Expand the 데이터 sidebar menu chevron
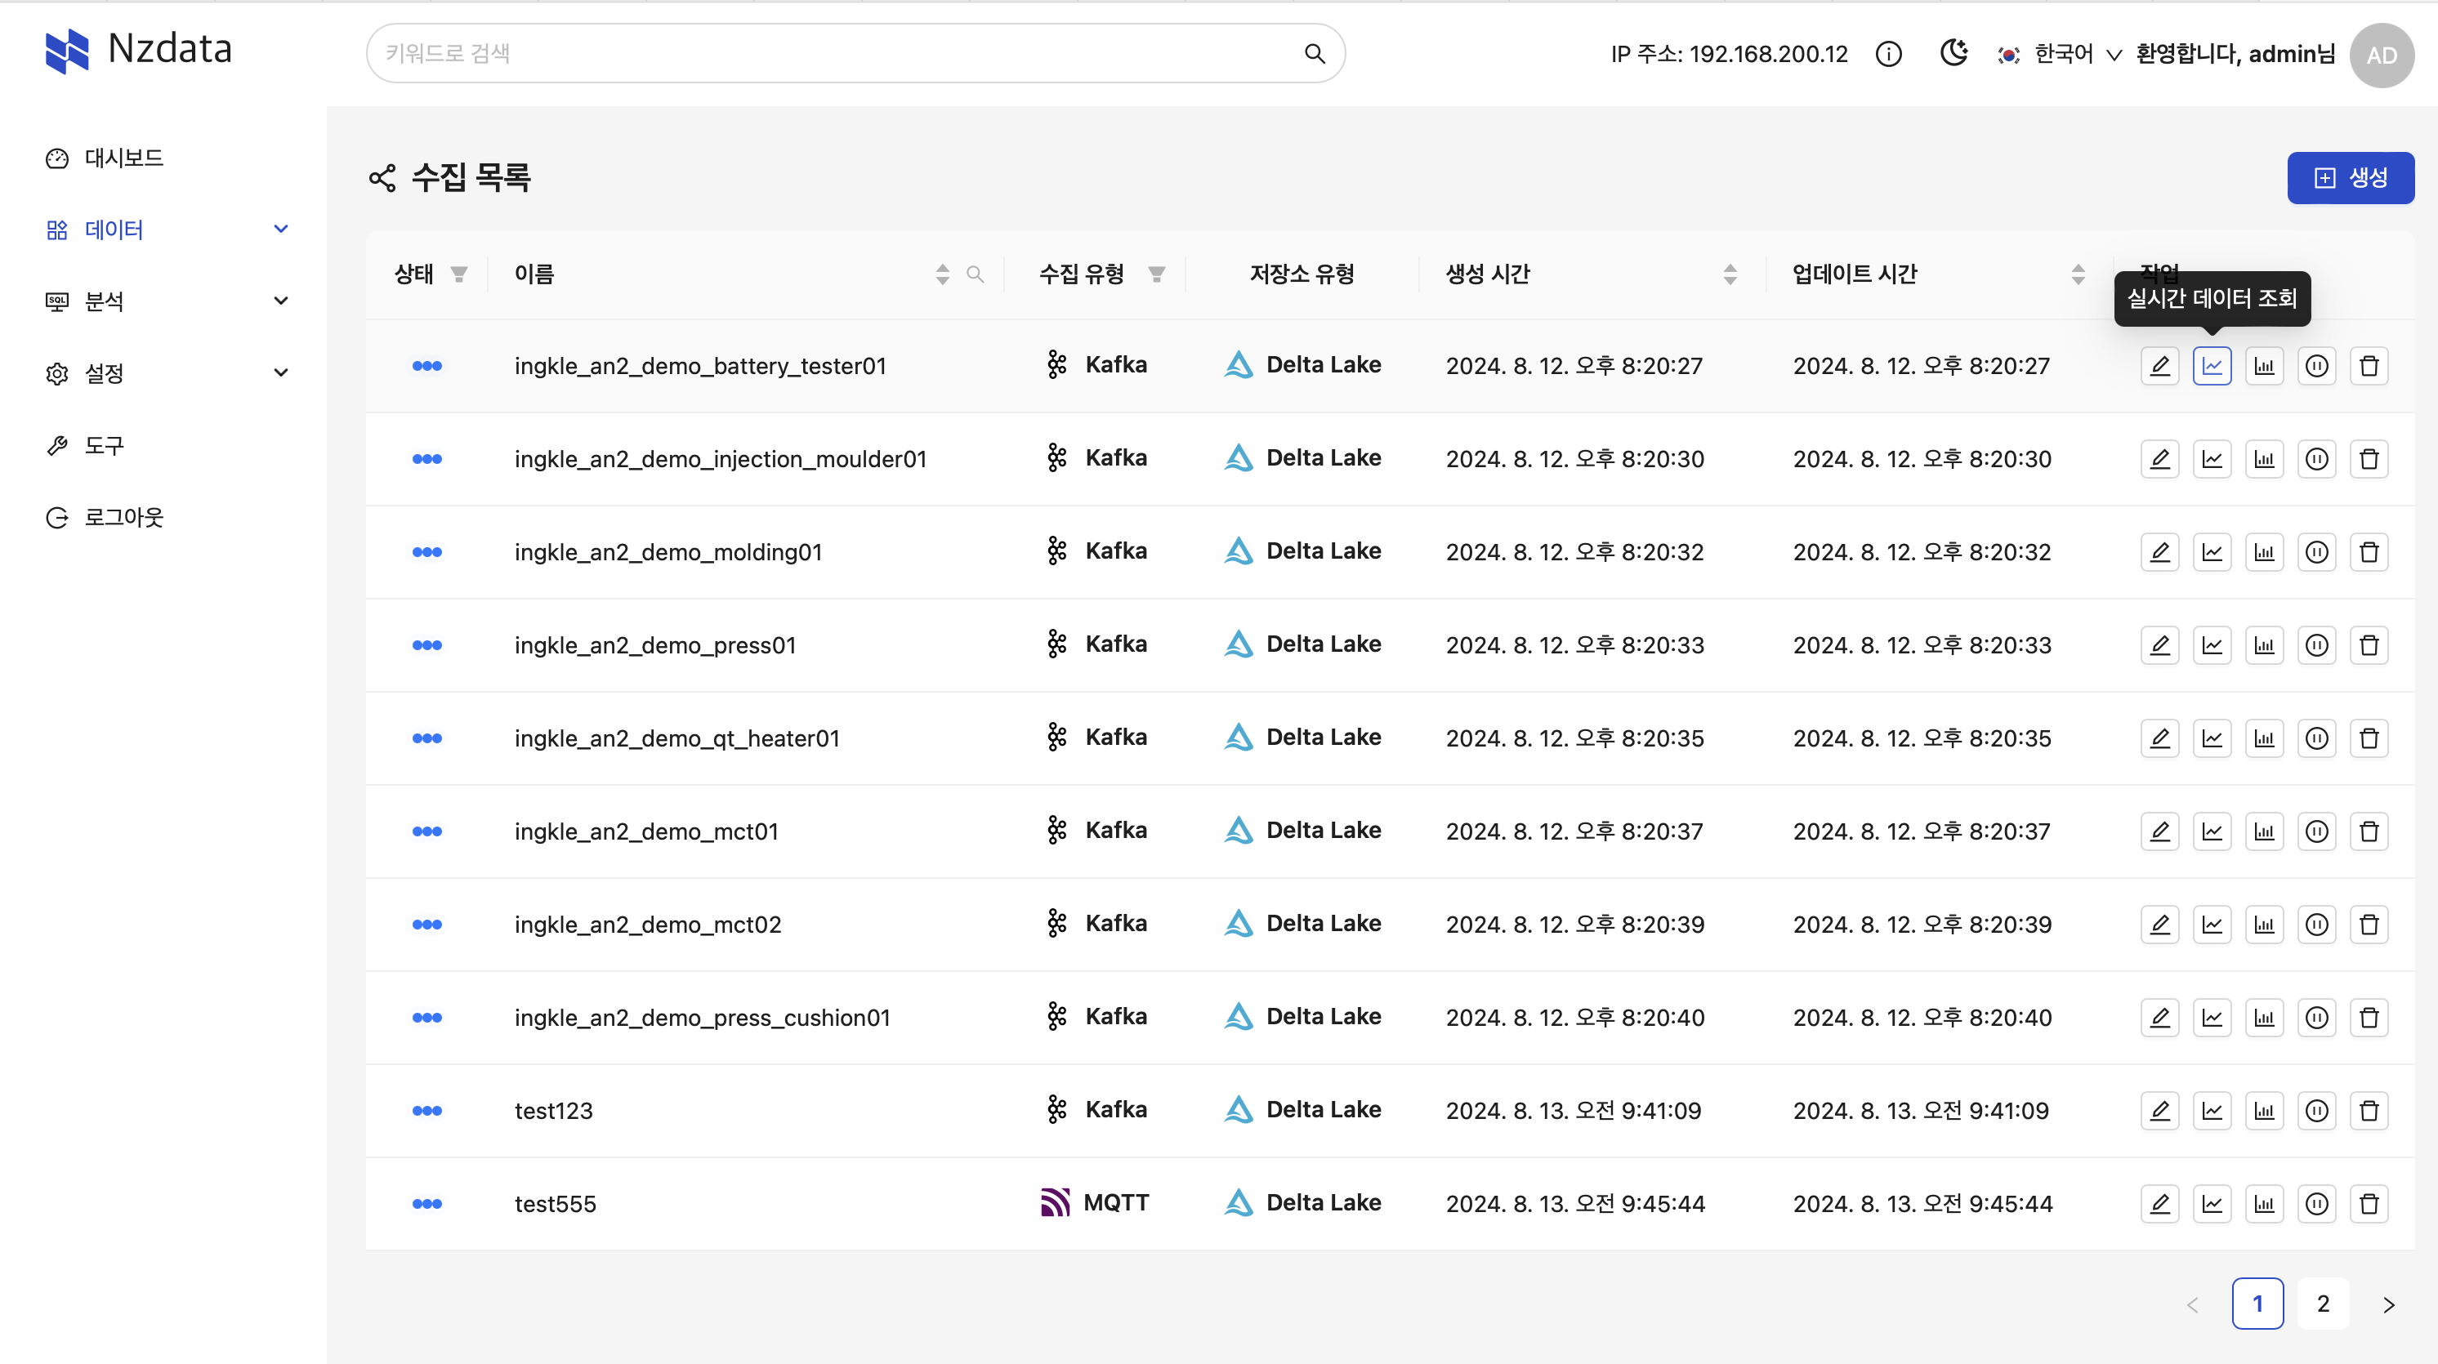Viewport: 2438px width, 1364px height. (x=281, y=229)
